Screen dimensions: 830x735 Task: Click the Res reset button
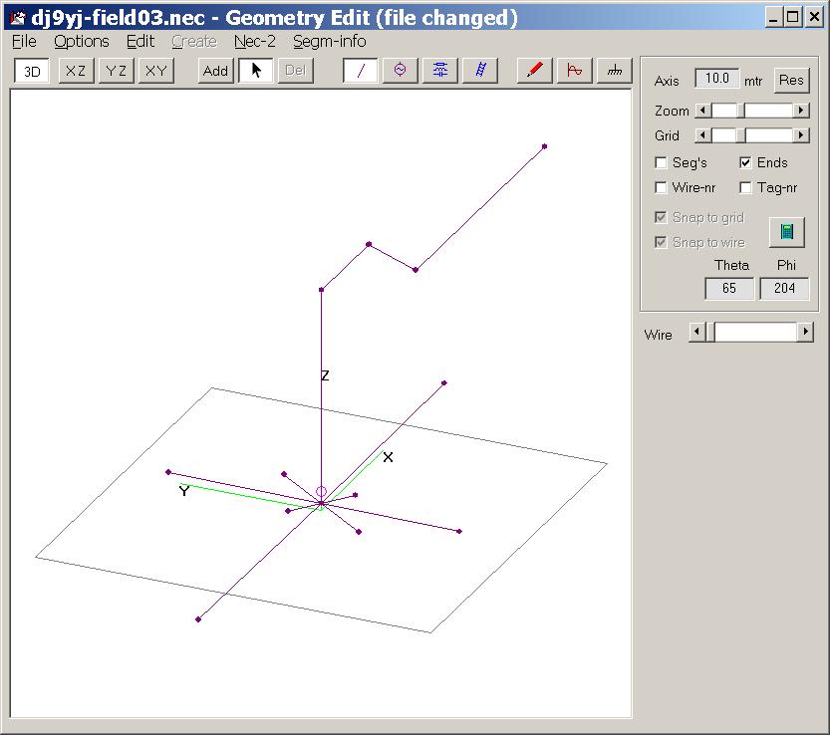pyautogui.click(x=791, y=81)
